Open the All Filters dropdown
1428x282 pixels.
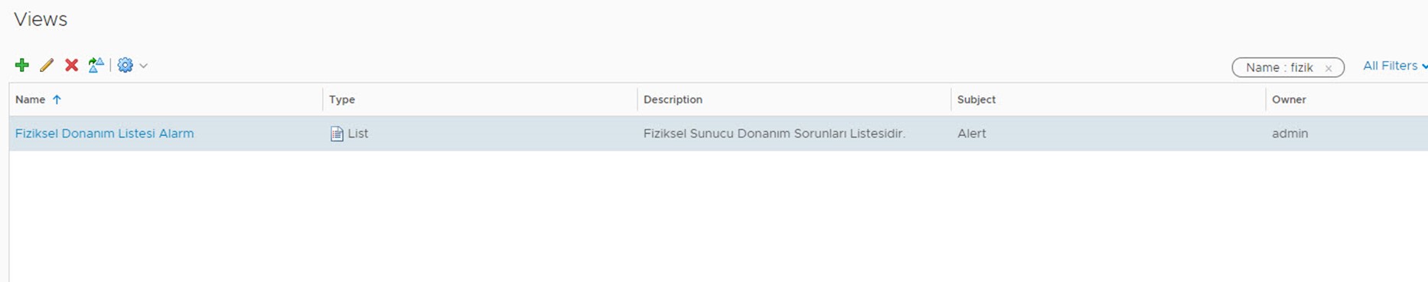1394,66
